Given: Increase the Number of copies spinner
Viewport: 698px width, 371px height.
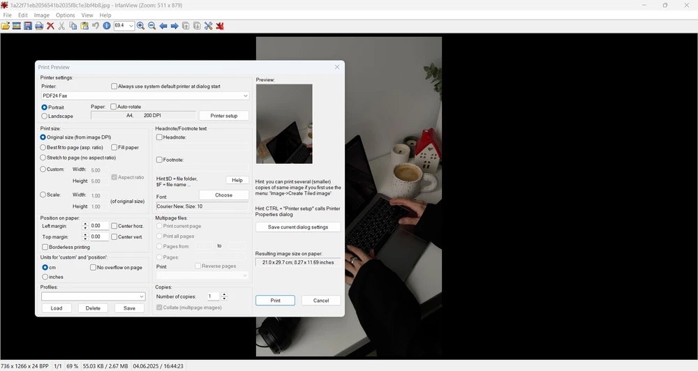Looking at the screenshot, I should pos(224,294).
